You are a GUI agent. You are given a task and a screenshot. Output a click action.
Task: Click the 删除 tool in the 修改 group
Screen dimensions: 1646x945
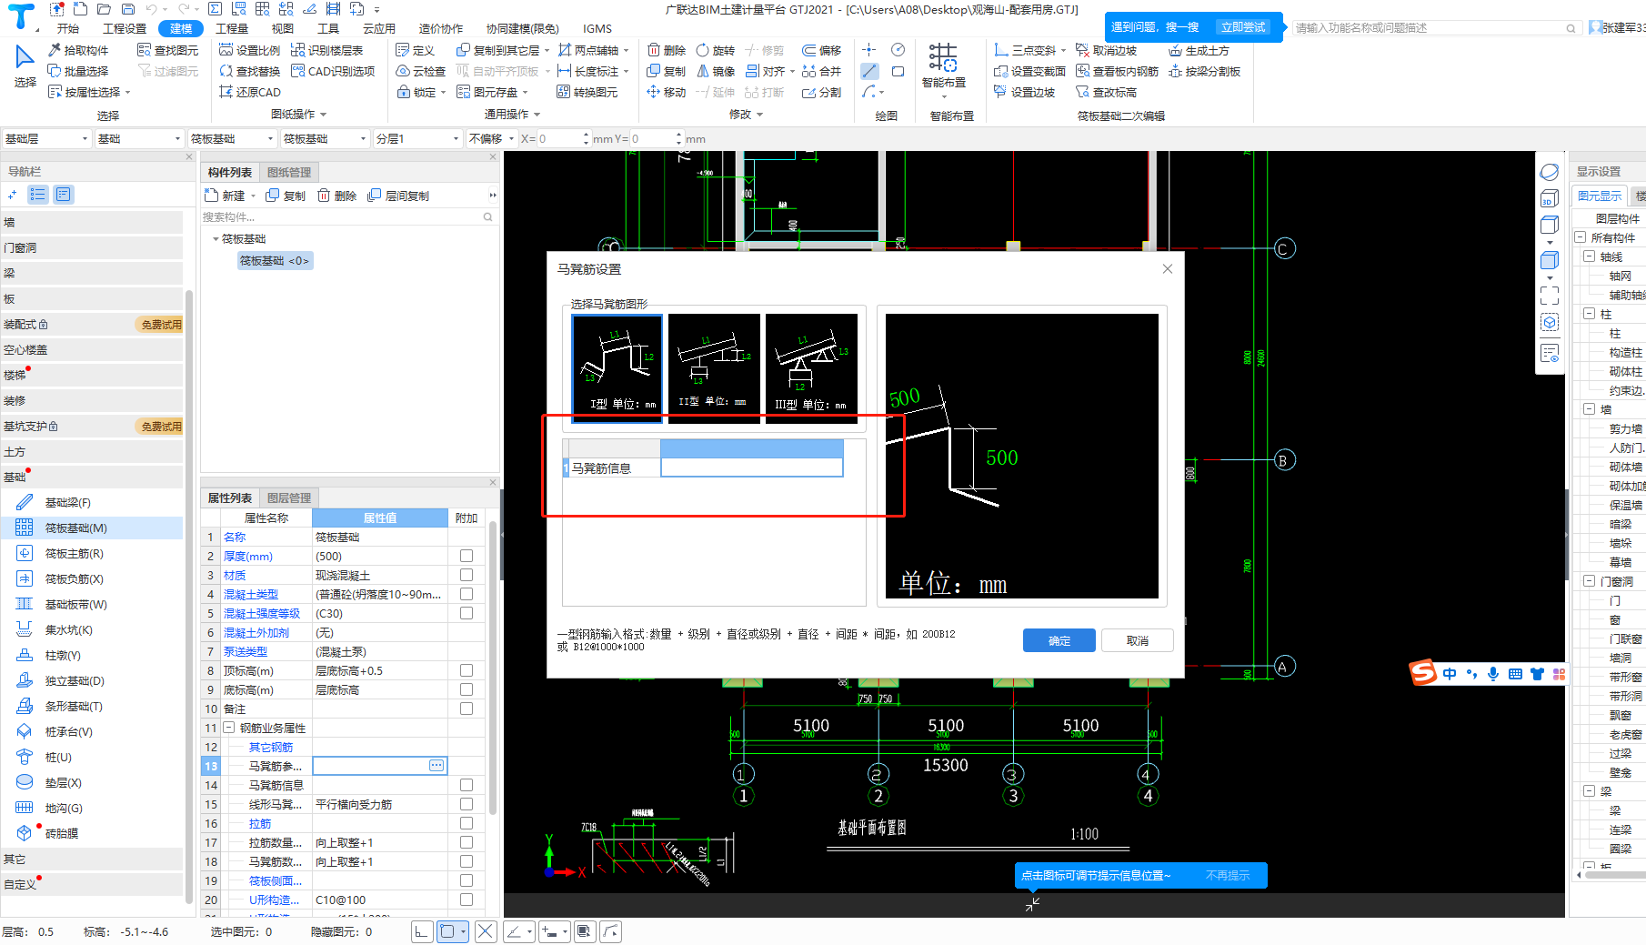coord(667,50)
